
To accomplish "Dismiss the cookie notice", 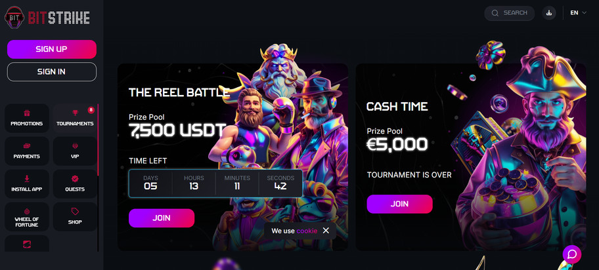I will (x=326, y=230).
